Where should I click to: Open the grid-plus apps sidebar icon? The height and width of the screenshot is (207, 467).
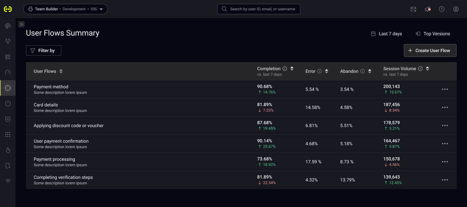pyautogui.click(x=8, y=57)
